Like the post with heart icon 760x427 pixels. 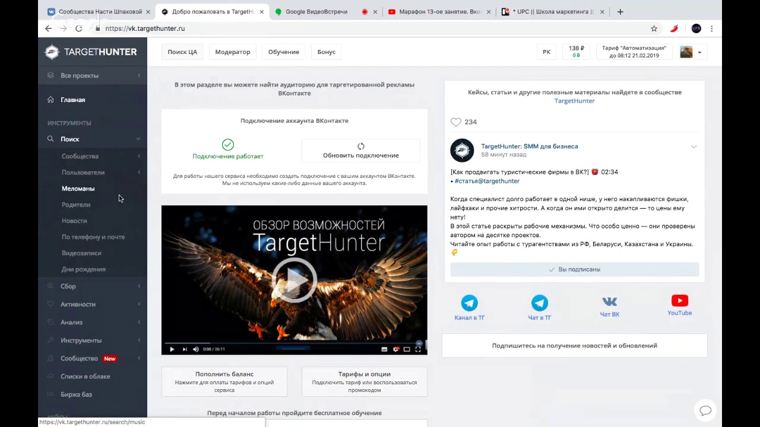click(456, 122)
